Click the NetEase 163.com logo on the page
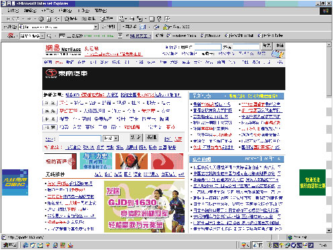Viewport: 333px width, 250px height. pos(63,50)
